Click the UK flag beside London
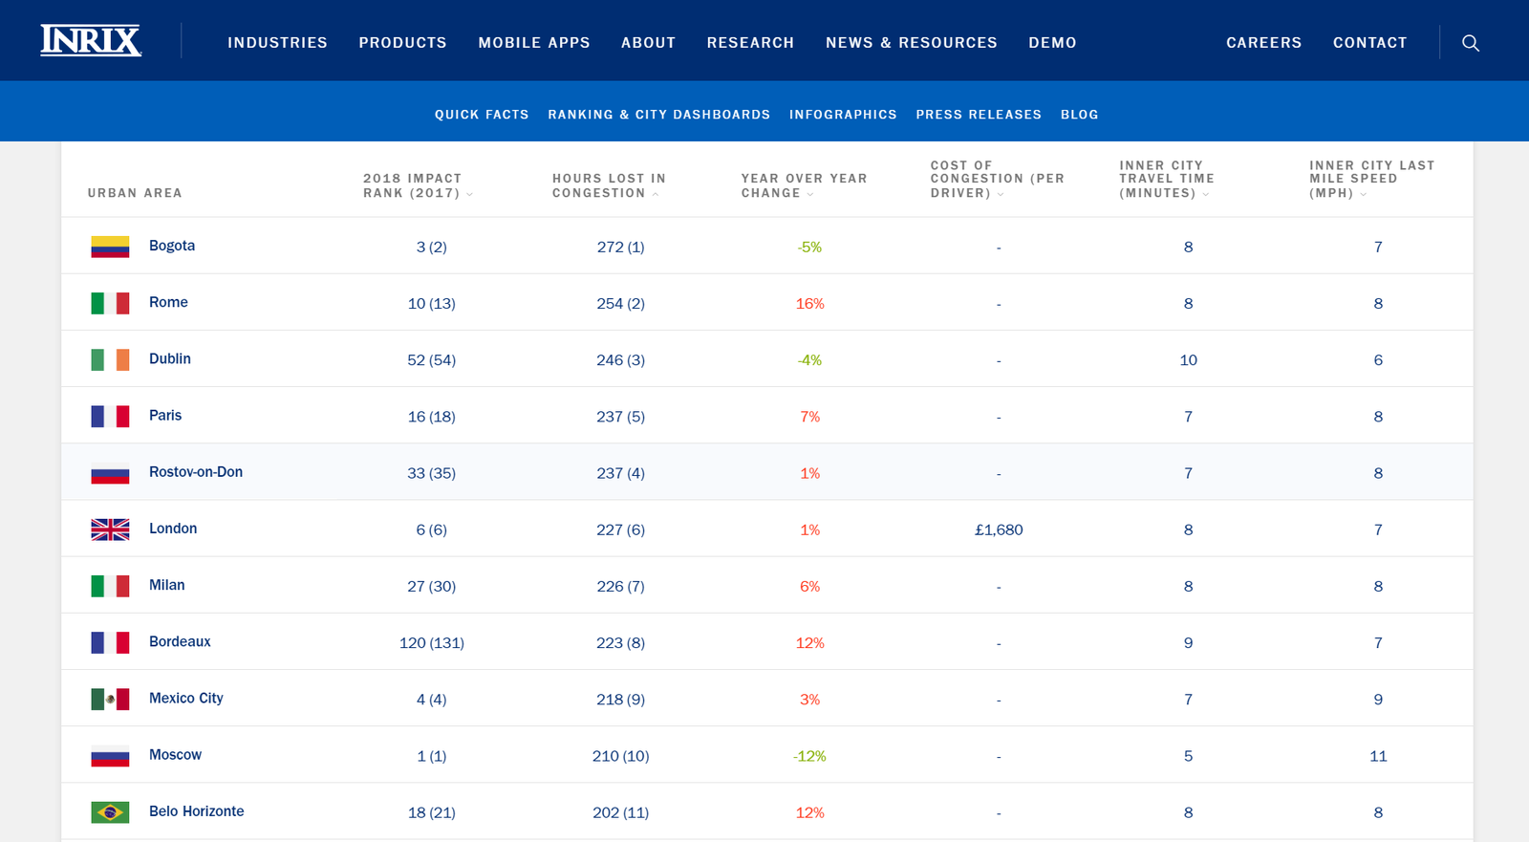Screen dimensions: 1529x842 110,529
